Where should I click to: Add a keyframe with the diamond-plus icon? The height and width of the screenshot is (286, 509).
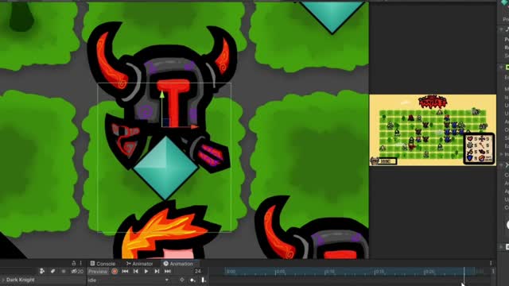coord(192,280)
